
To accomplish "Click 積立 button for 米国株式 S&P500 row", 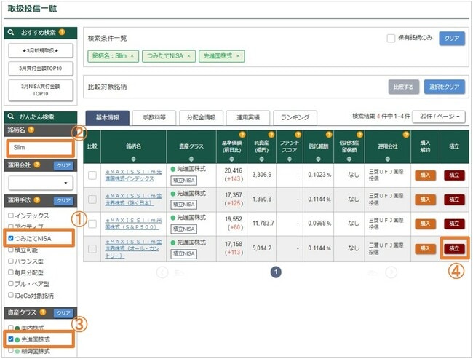I will coord(454,224).
